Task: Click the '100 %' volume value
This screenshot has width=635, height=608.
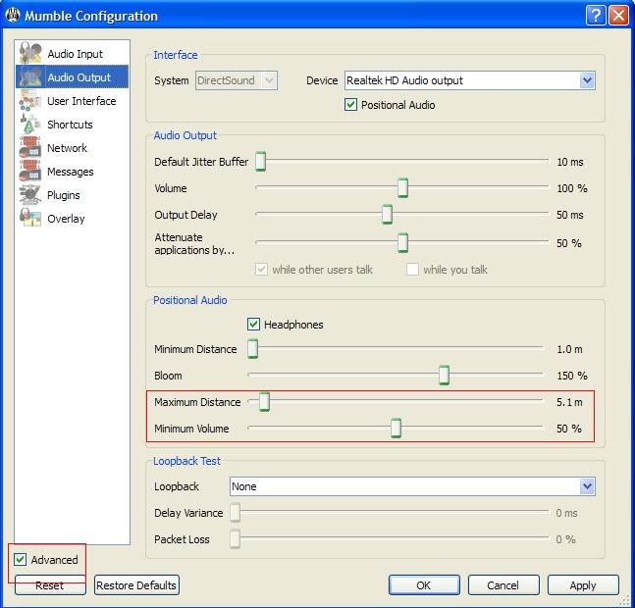Action: (x=572, y=188)
